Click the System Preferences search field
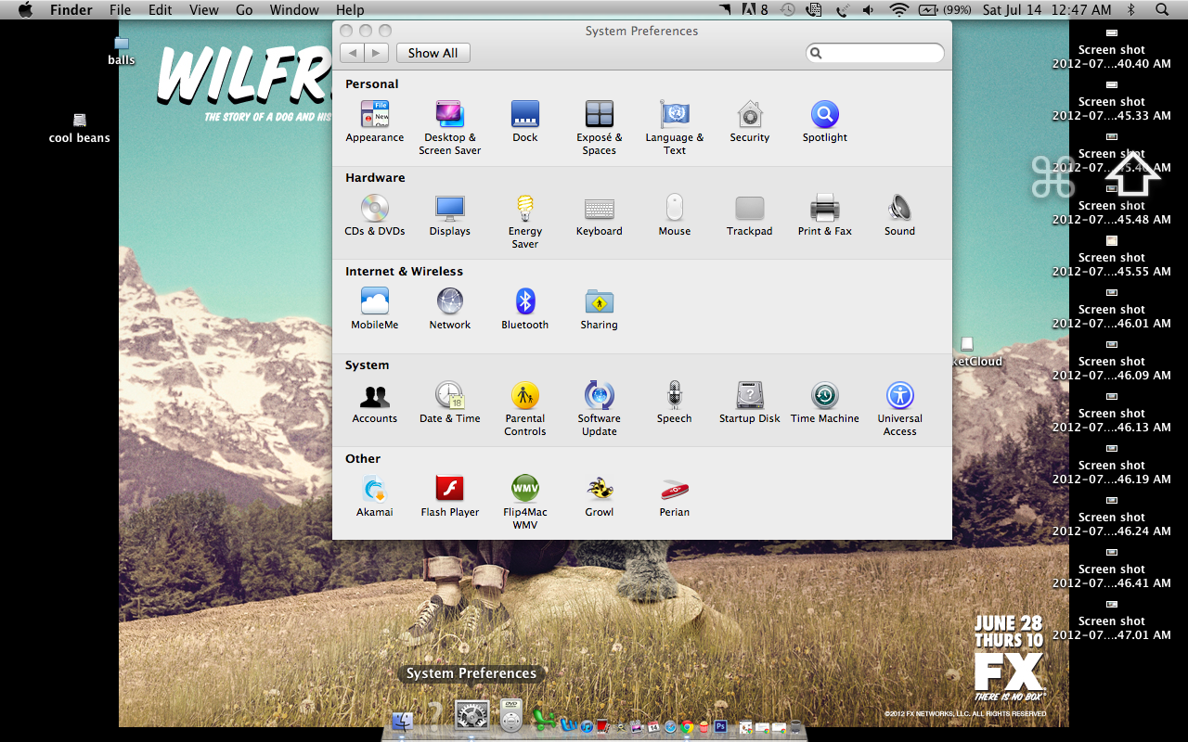The width and height of the screenshot is (1188, 742). 875,53
